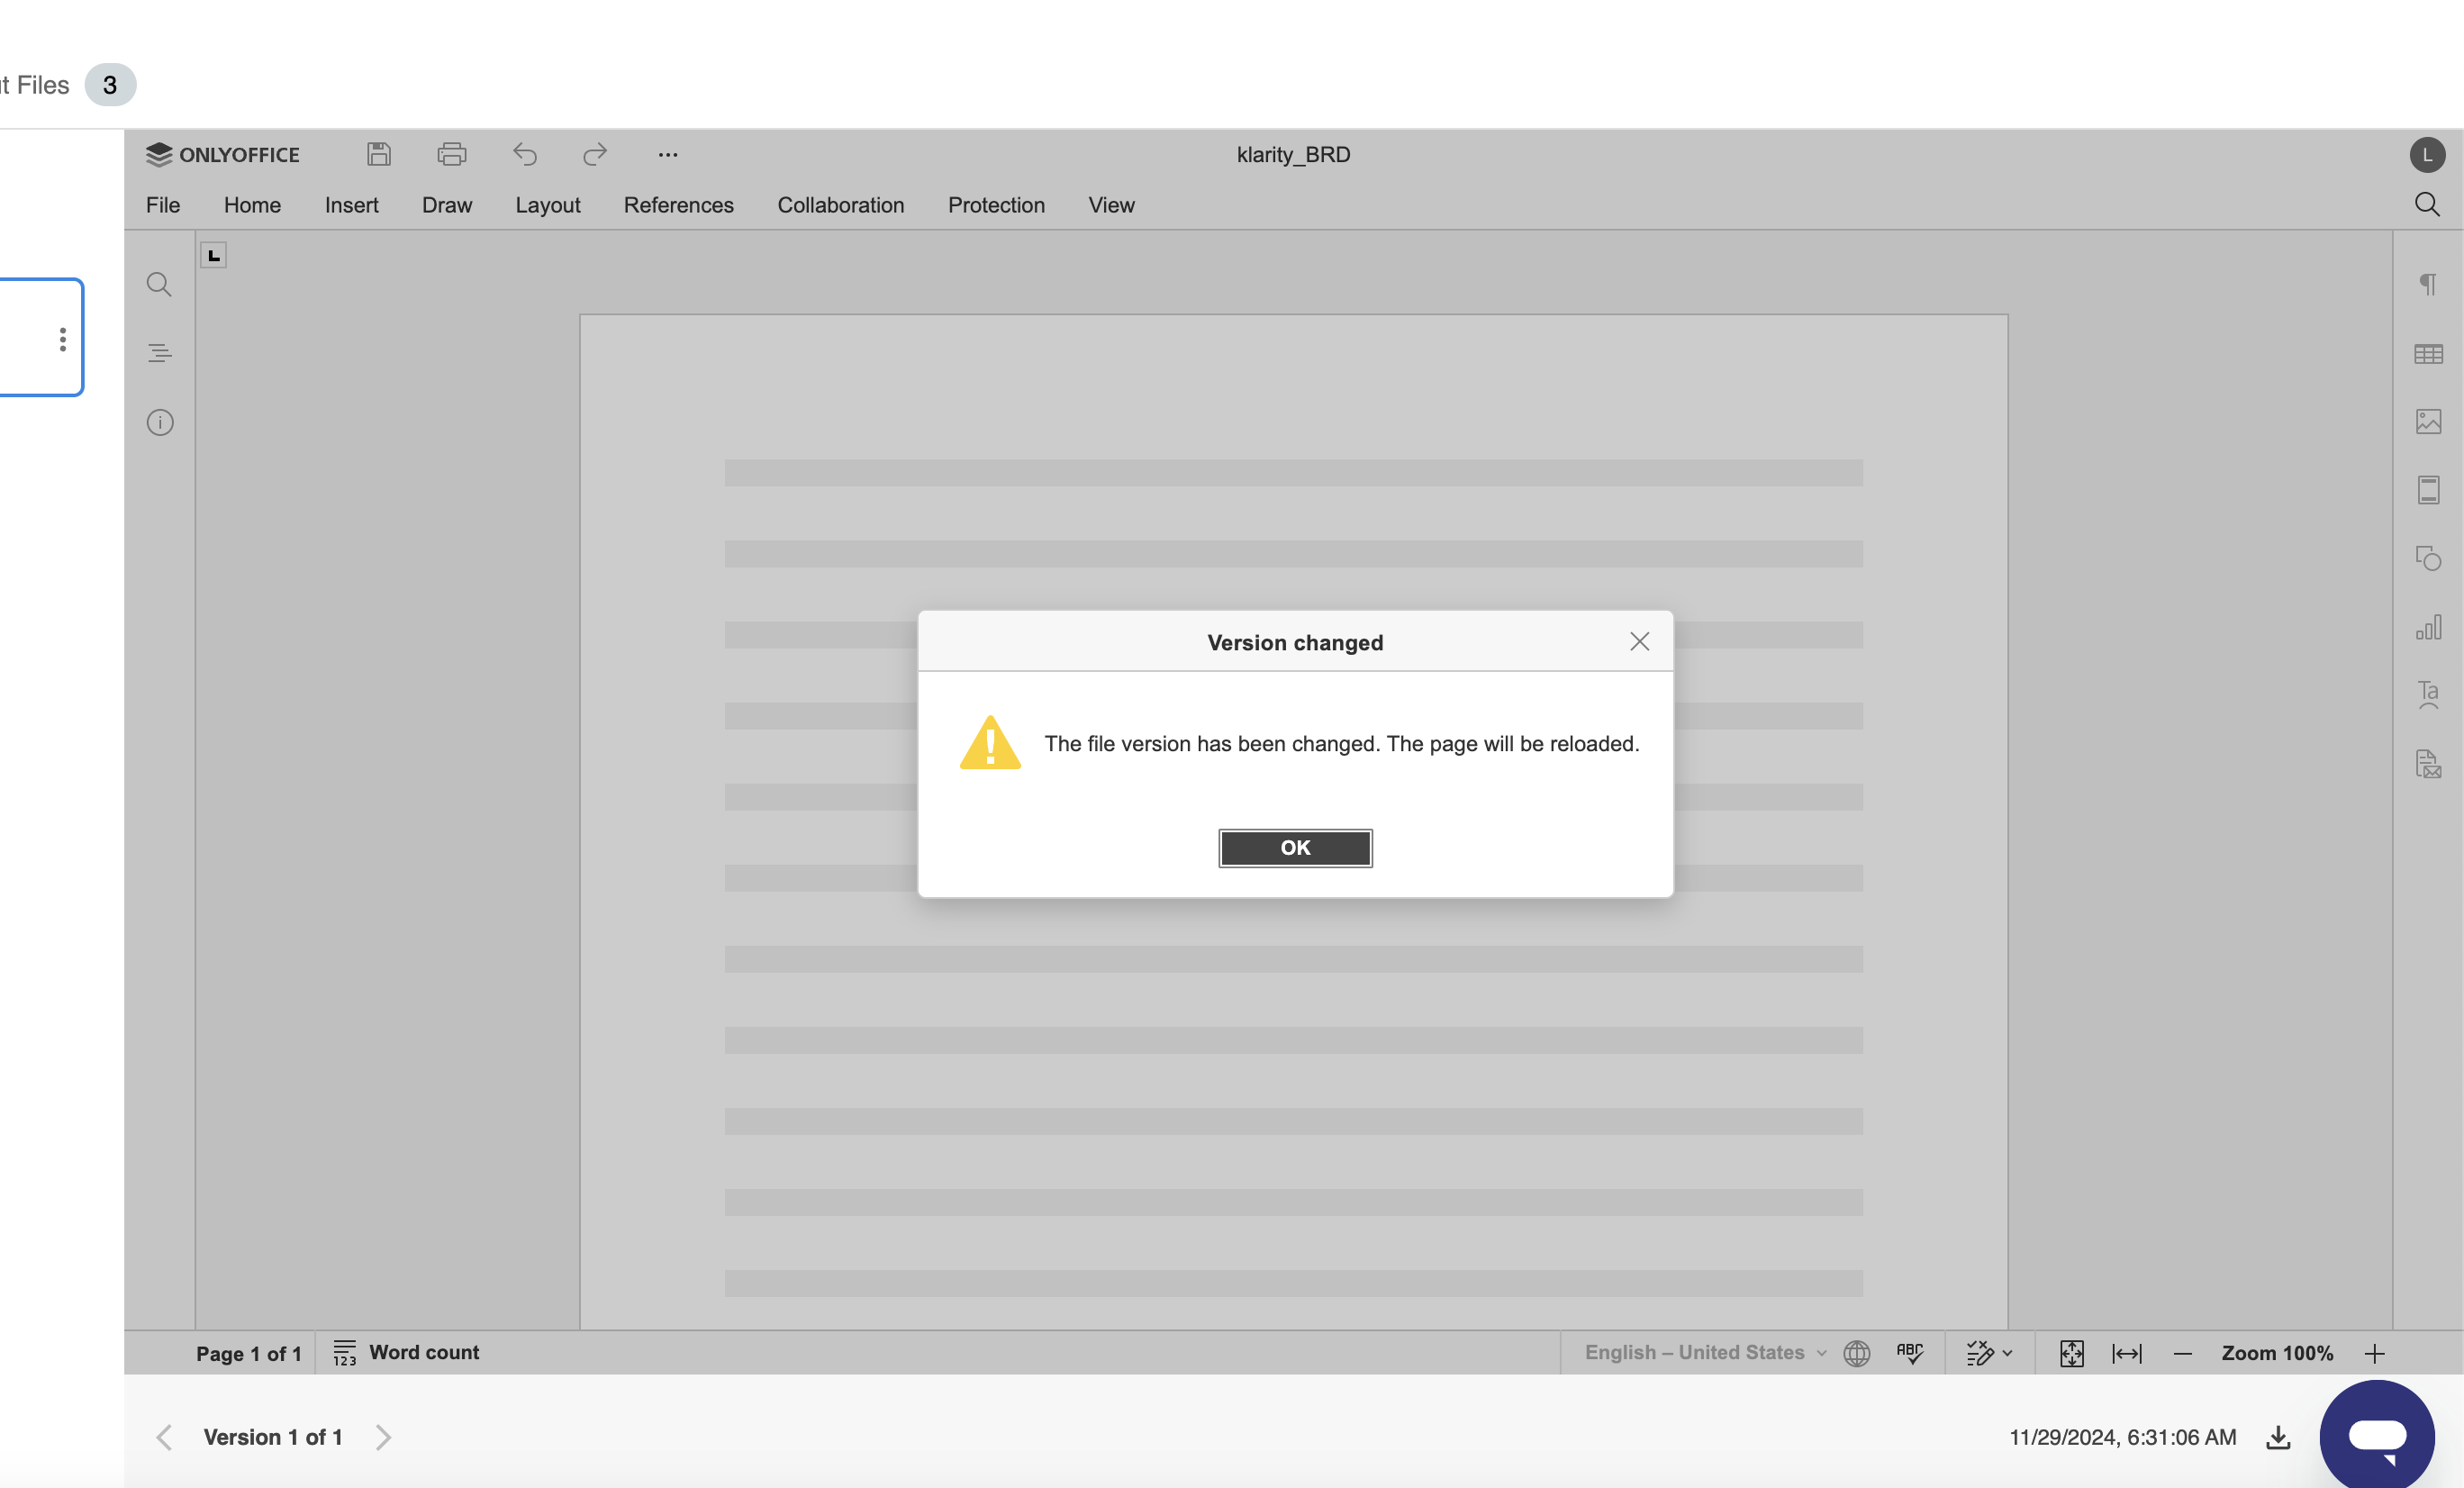Open Chart settings in right sidebar
This screenshot has width=2464, height=1488.
2428,627
